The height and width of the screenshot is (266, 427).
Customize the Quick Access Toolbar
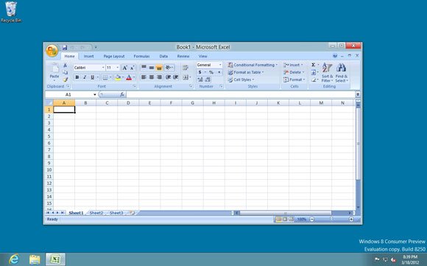pyautogui.click(x=96, y=47)
